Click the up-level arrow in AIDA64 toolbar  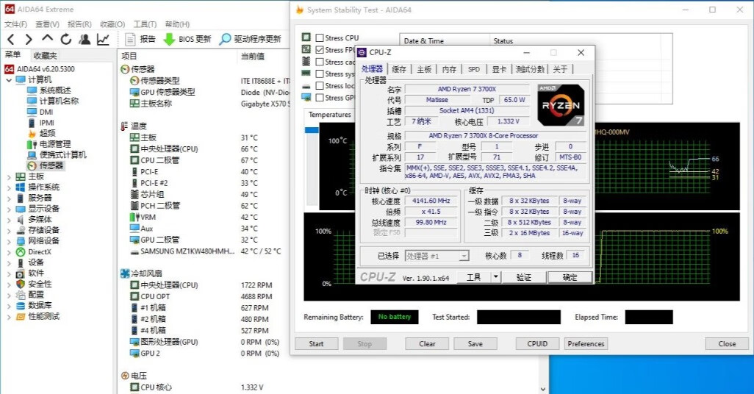47,38
